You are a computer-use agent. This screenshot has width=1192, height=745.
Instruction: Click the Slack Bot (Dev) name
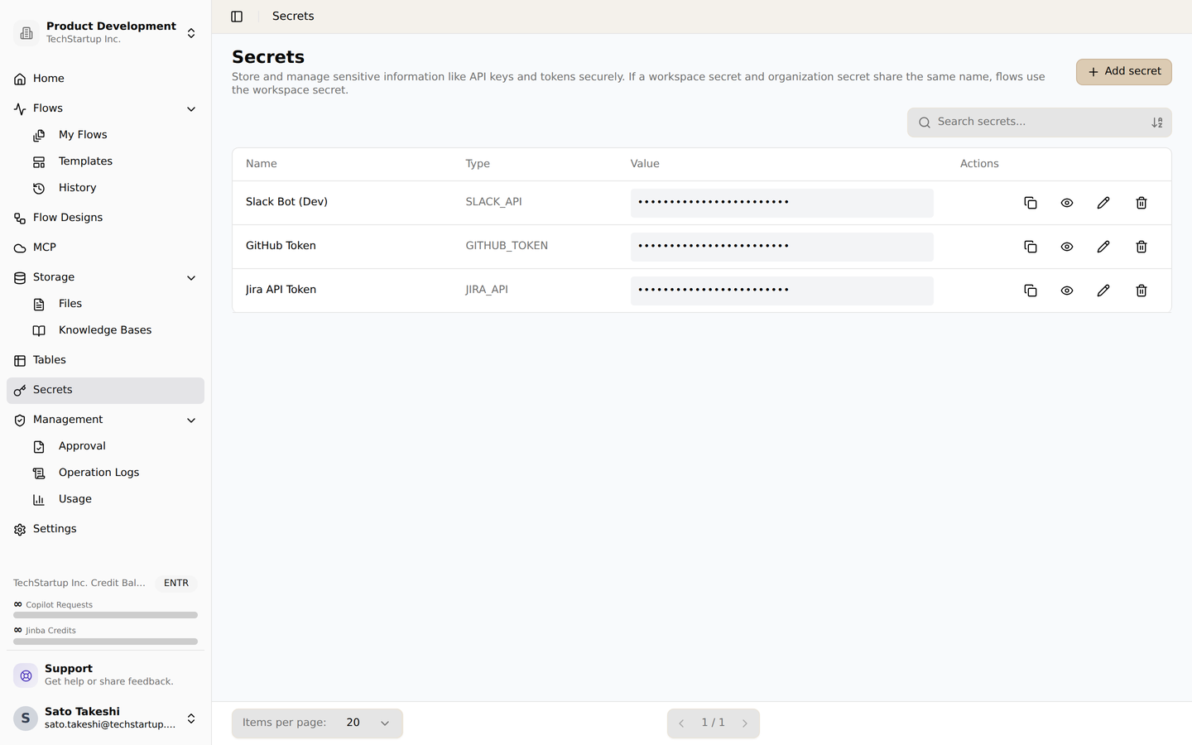click(286, 202)
